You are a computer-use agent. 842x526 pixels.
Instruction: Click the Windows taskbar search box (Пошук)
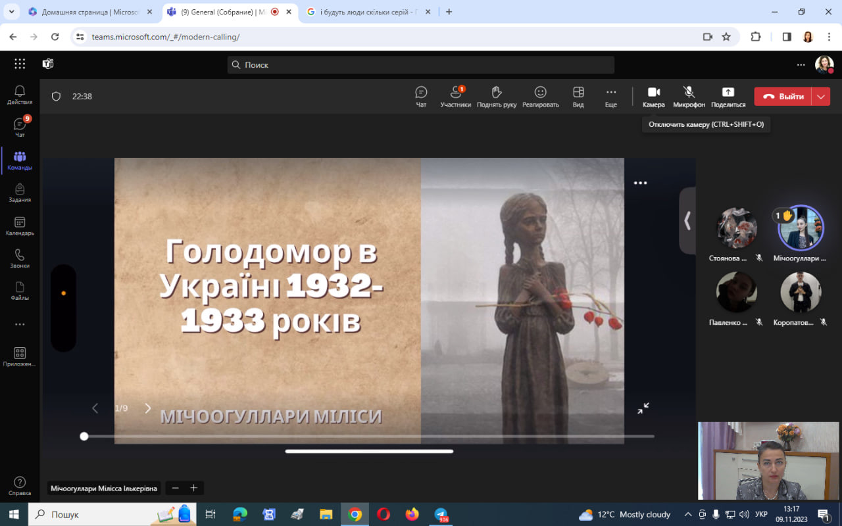[112, 514]
